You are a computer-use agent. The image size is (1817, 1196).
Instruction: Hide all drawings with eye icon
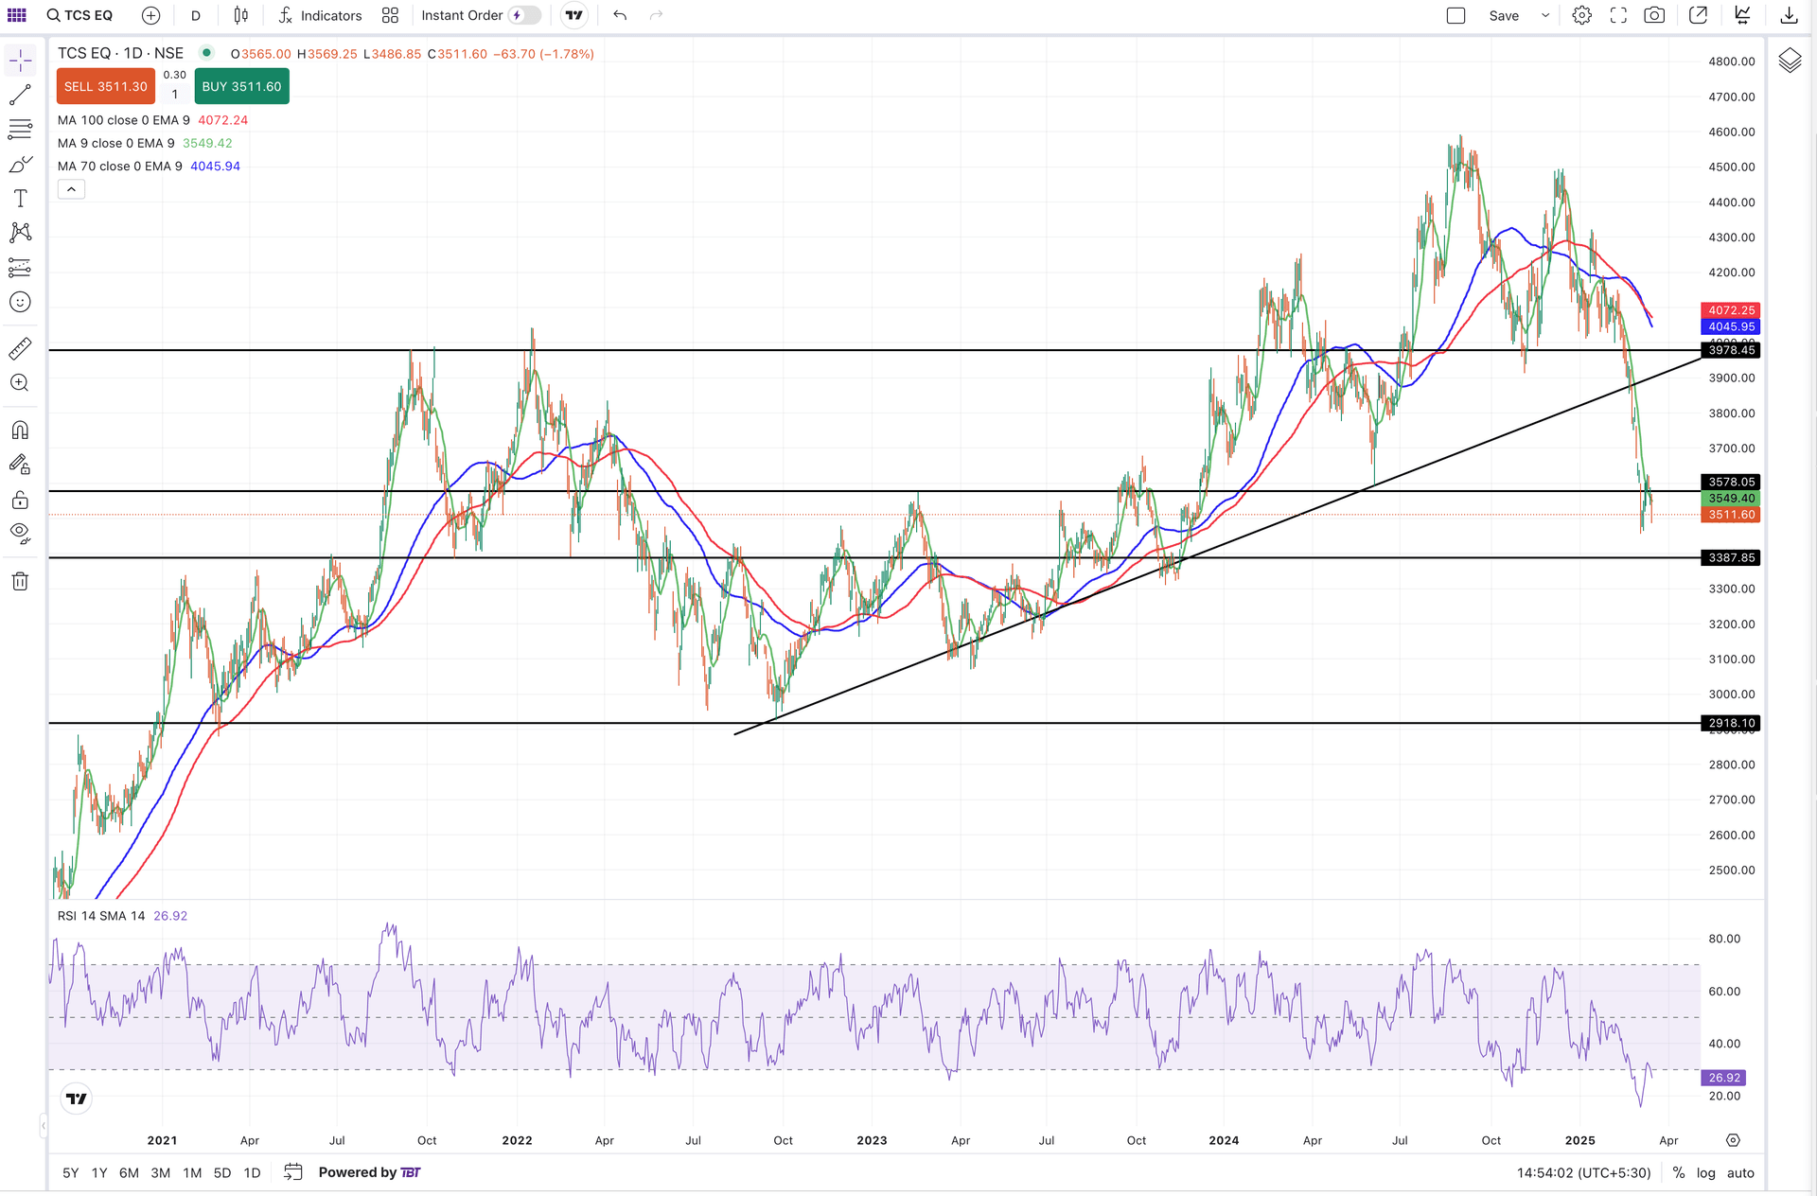(x=20, y=534)
